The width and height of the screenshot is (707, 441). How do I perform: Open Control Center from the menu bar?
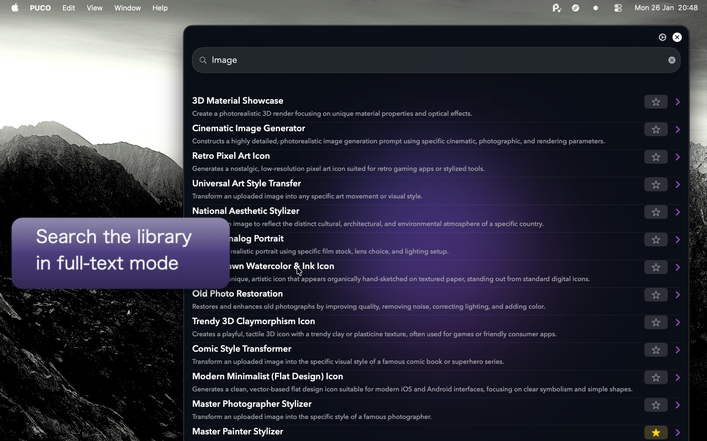tap(618, 8)
